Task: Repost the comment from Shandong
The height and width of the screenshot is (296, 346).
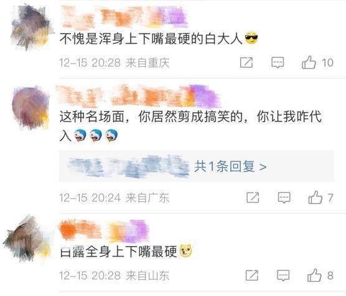Action: pyautogui.click(x=252, y=275)
